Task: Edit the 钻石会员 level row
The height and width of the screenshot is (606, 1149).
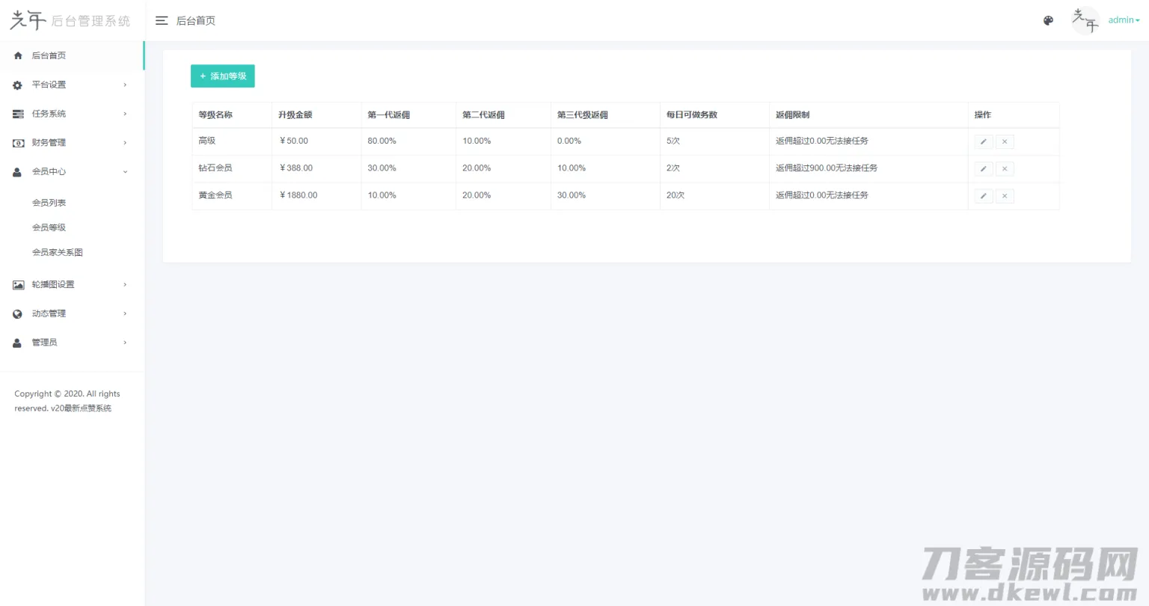Action: click(984, 168)
